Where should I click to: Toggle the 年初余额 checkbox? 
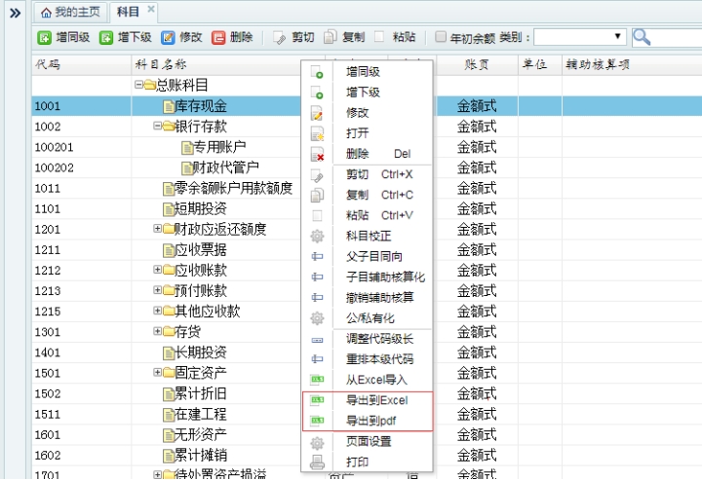click(x=441, y=37)
